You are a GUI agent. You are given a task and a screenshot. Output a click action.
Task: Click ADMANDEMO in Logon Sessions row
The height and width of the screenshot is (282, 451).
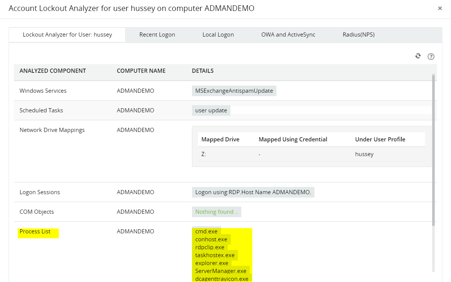click(x=135, y=192)
